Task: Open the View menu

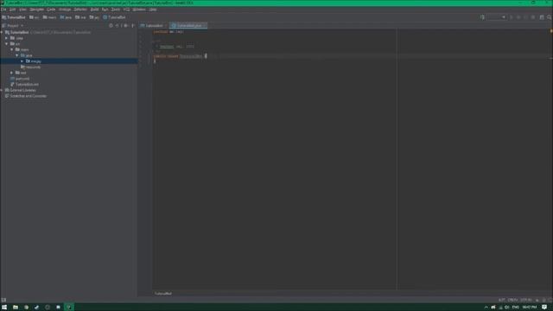Action: [23, 10]
